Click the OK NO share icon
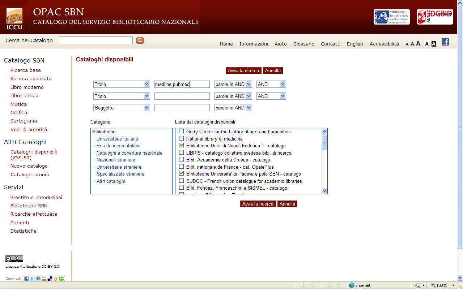This screenshot has width=463, height=289. pyautogui.click(x=44, y=279)
